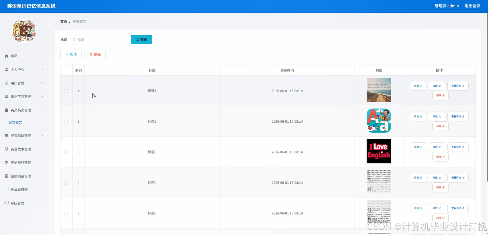488x235 pixels.
Task: Click the clipboard icon beside 英文美文管理
Action: (7, 110)
